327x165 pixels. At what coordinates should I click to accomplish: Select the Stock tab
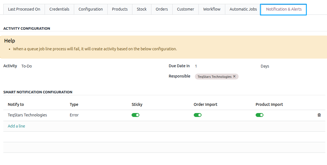[142, 9]
